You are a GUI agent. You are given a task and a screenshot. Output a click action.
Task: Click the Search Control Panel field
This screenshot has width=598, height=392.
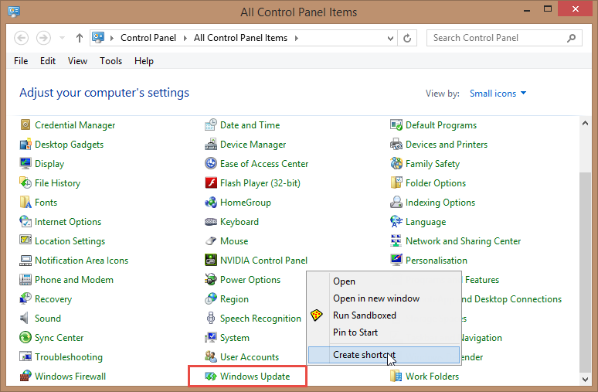[505, 38]
